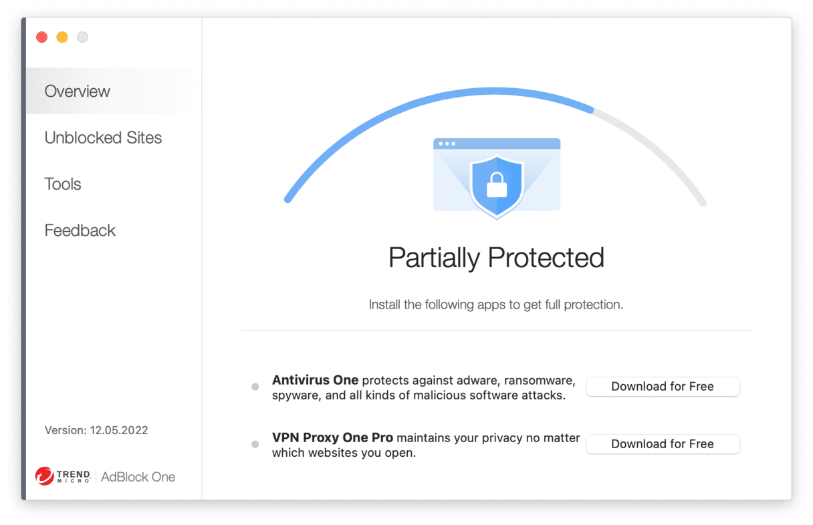The height and width of the screenshot is (525, 813).
Task: Click the Trend Micro logo
Action: tap(63, 476)
